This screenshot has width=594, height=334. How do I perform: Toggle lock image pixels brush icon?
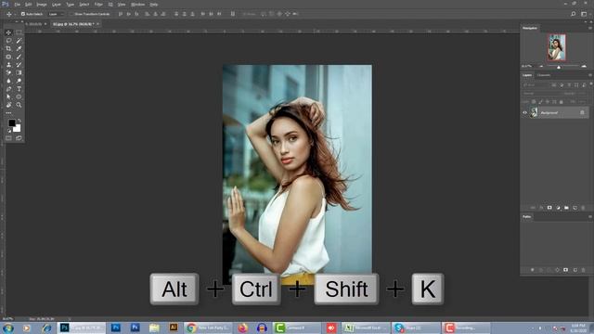click(540, 101)
